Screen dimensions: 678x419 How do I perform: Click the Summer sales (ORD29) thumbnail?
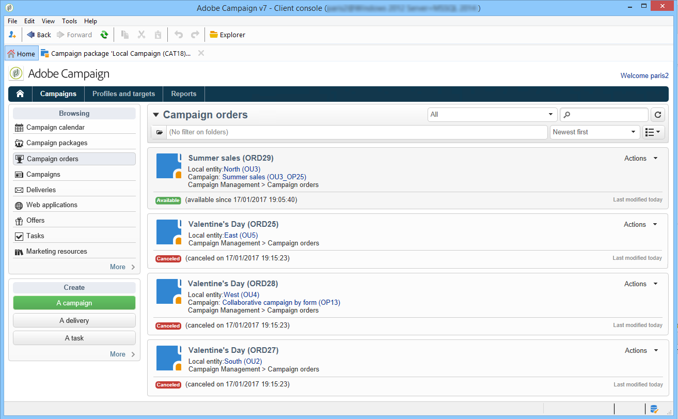pyautogui.click(x=169, y=166)
